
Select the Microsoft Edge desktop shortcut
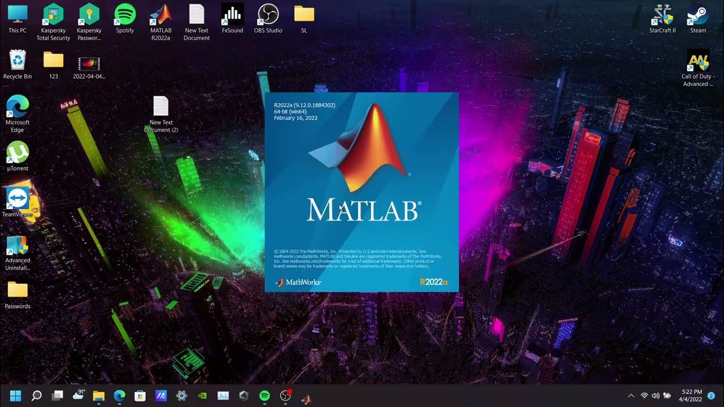pyautogui.click(x=18, y=114)
